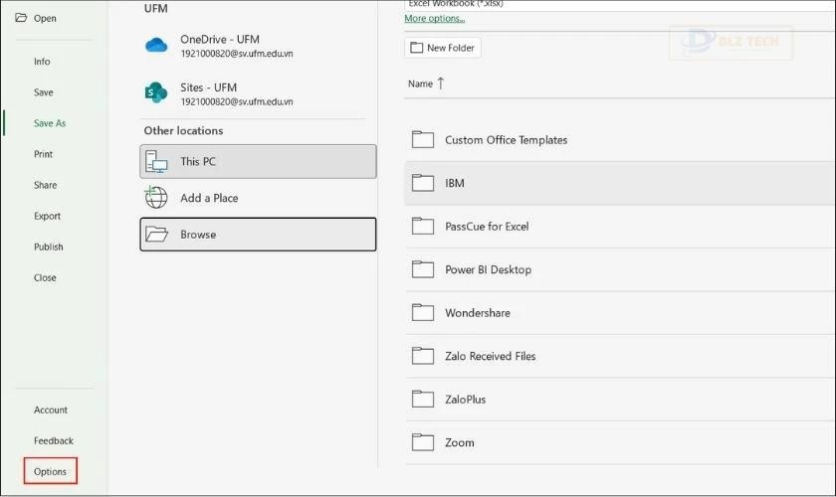
Task: Click the folder icon beside ZaloPlus
Action: tap(423, 399)
